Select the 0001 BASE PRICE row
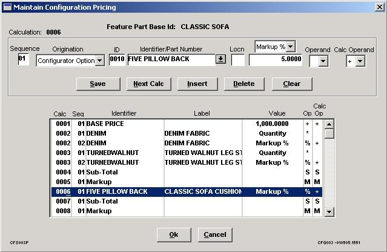 pyautogui.click(x=187, y=124)
